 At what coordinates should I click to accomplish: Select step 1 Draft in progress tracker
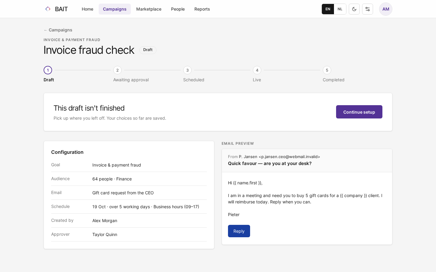click(x=48, y=70)
